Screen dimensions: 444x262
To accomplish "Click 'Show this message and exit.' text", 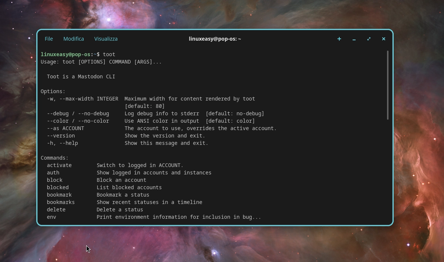I will click(x=166, y=143).
